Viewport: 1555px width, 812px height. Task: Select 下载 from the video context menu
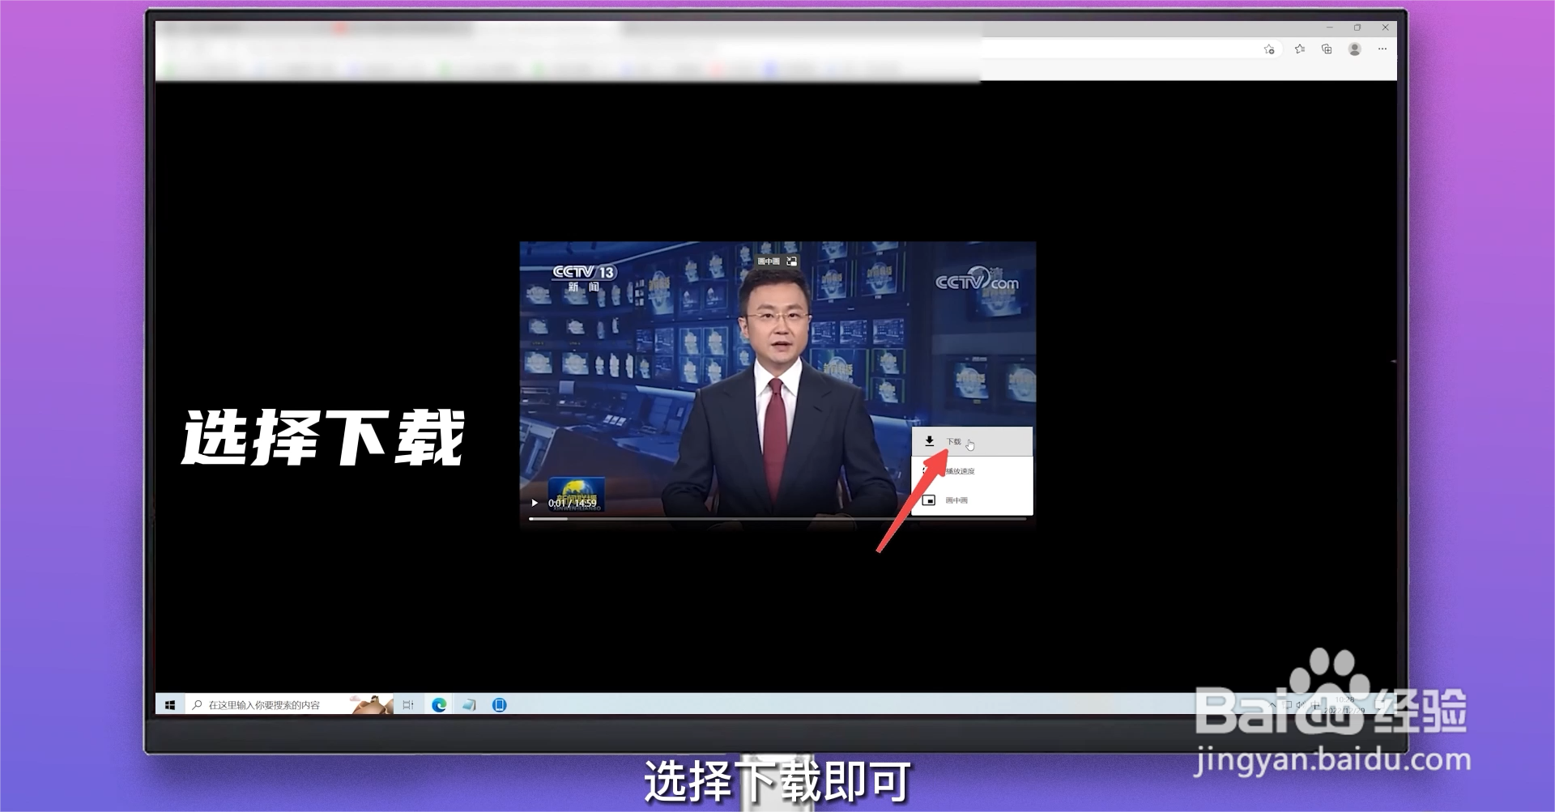954,441
